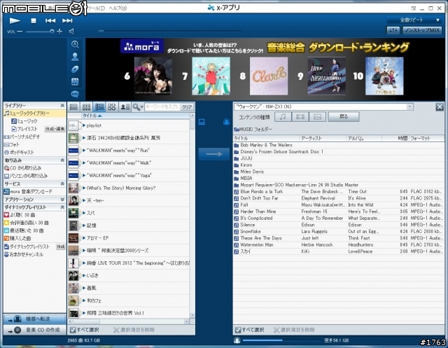The width and height of the screenshot is (448, 348).
Task: Open ranking 6 album cover
Action: 153,76
